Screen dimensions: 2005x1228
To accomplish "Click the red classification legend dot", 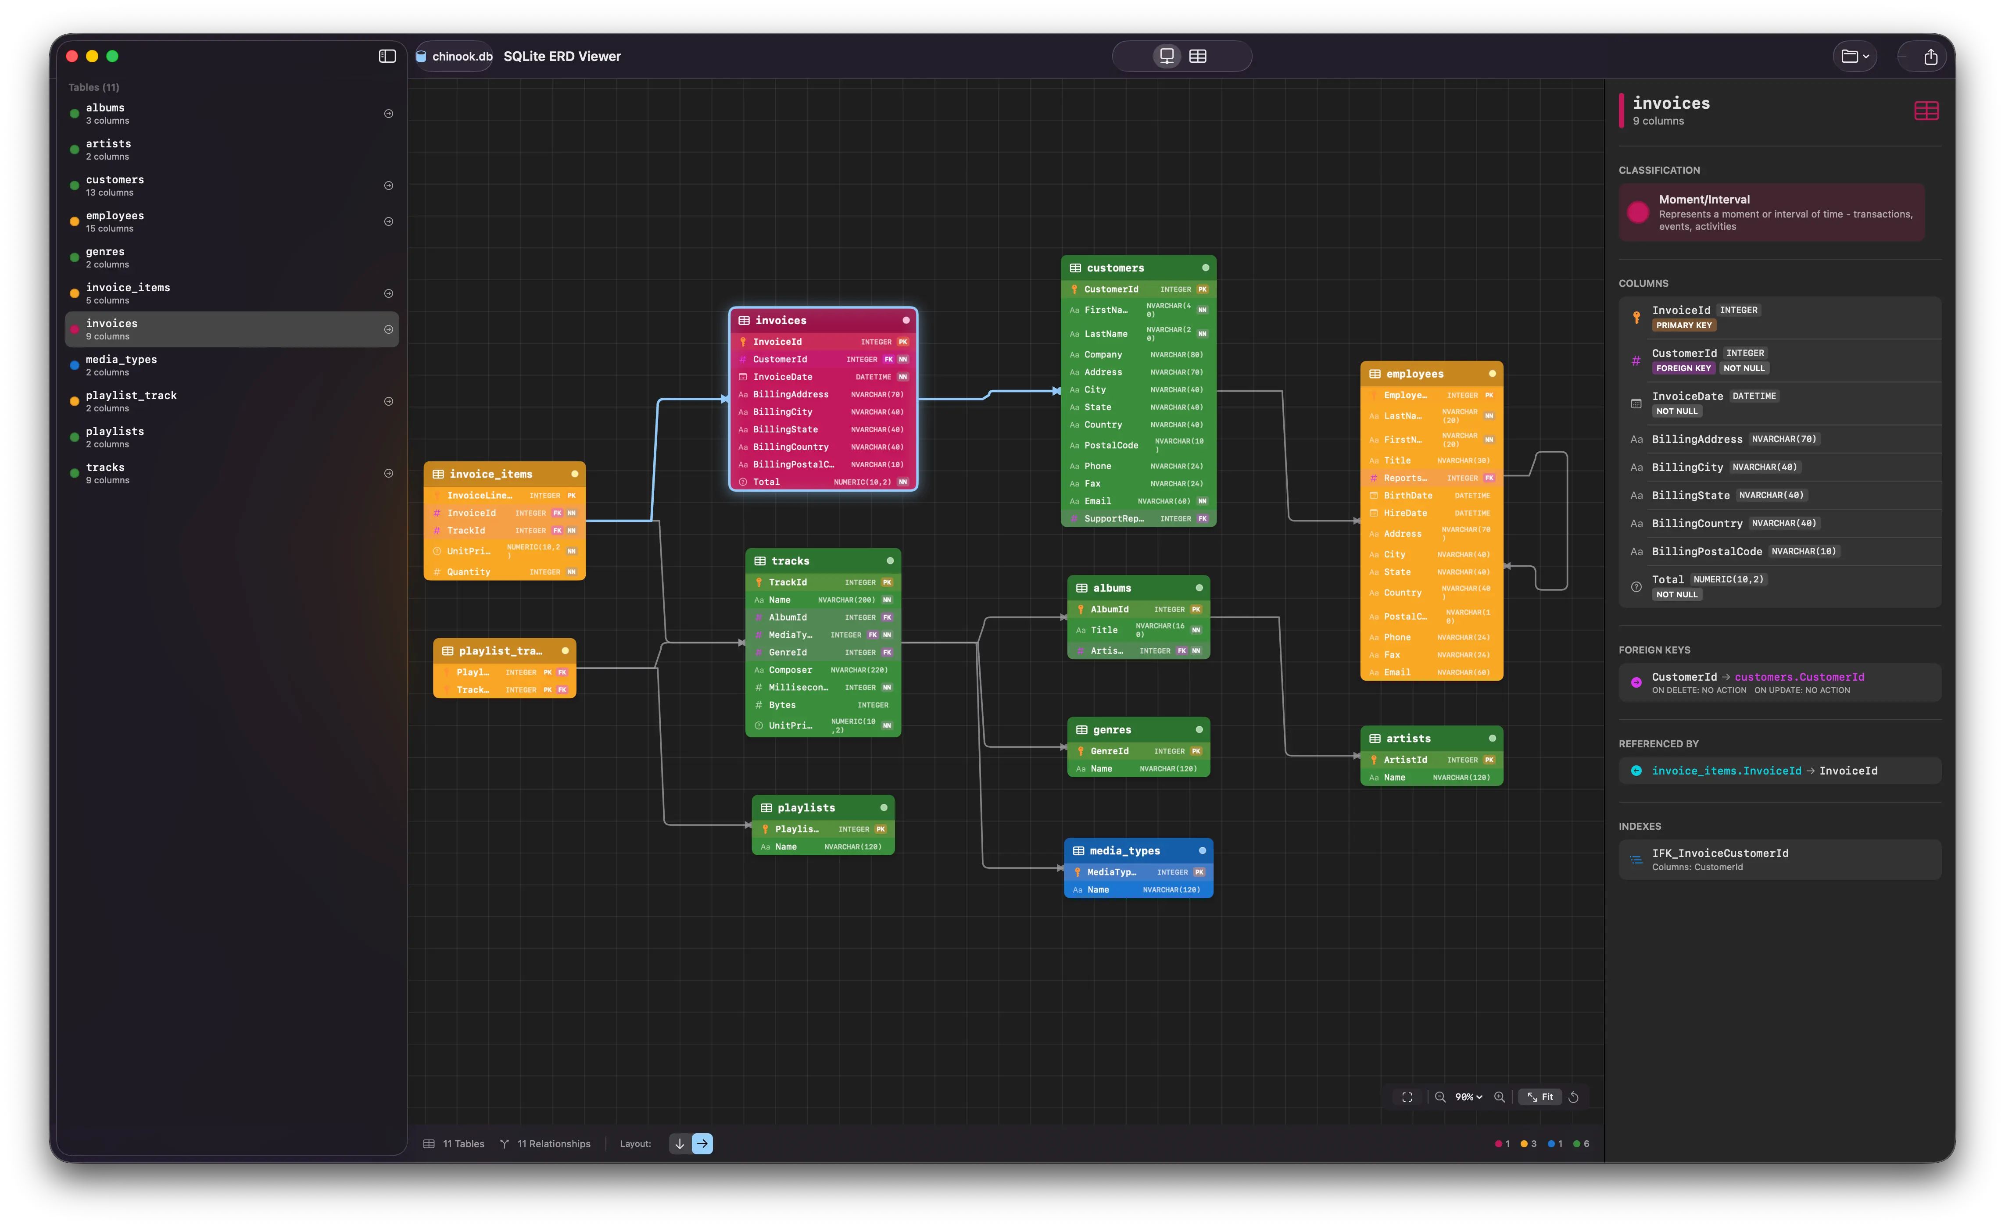I will (1498, 1143).
